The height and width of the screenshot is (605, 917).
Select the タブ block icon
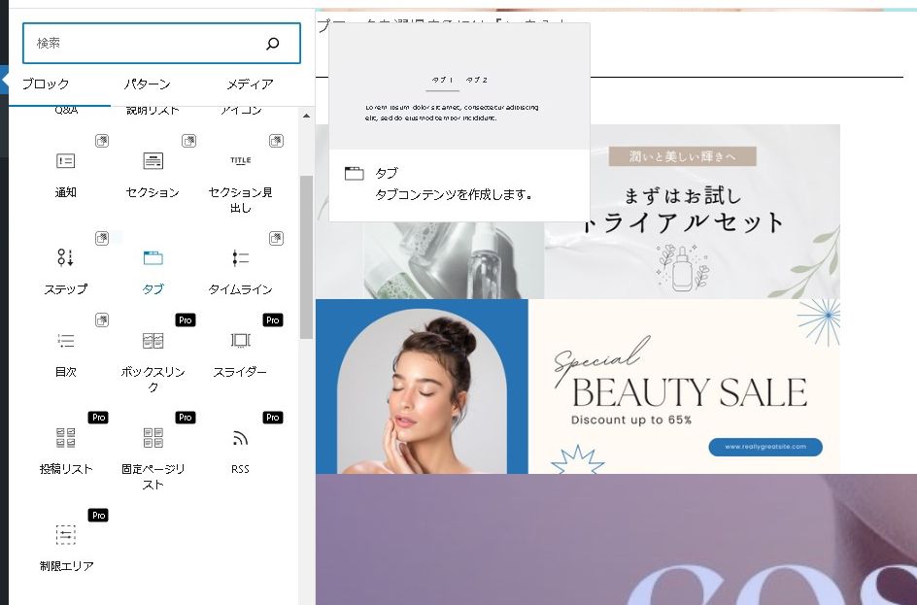pyautogui.click(x=153, y=258)
